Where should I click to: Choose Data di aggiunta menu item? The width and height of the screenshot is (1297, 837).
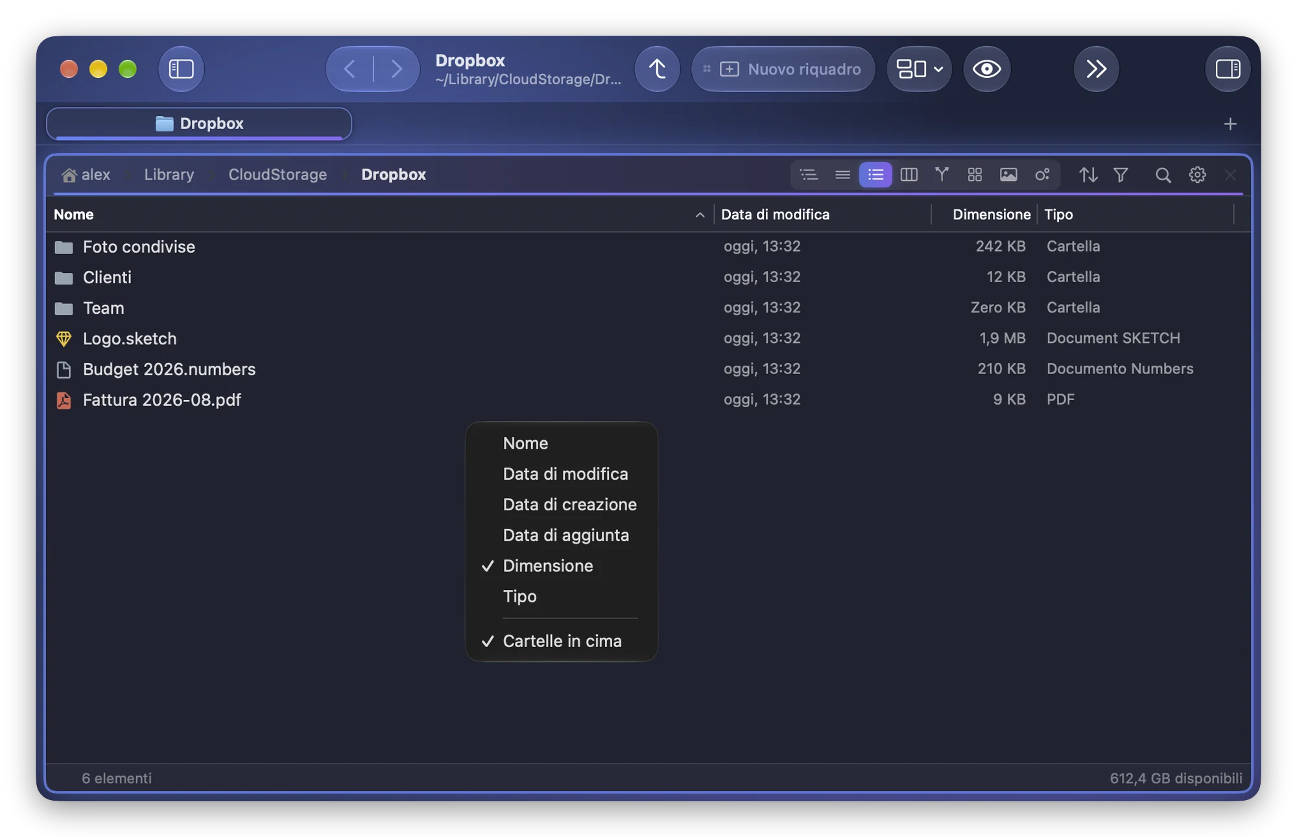[562, 536]
